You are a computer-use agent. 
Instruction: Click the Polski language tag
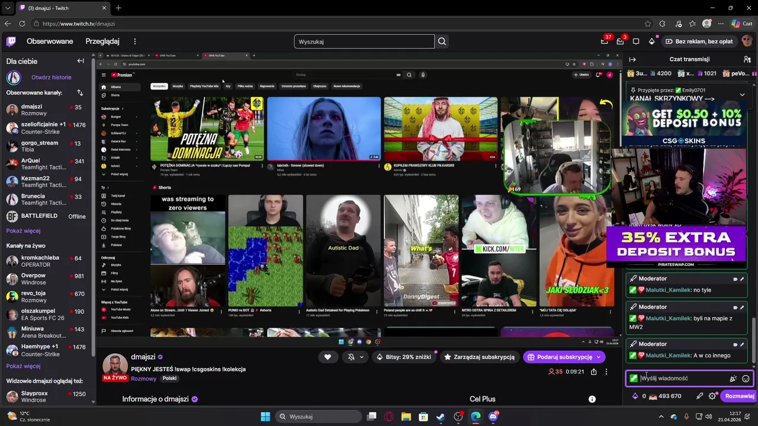169,379
